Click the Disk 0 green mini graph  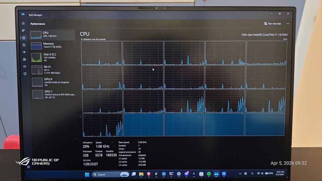coord(37,57)
